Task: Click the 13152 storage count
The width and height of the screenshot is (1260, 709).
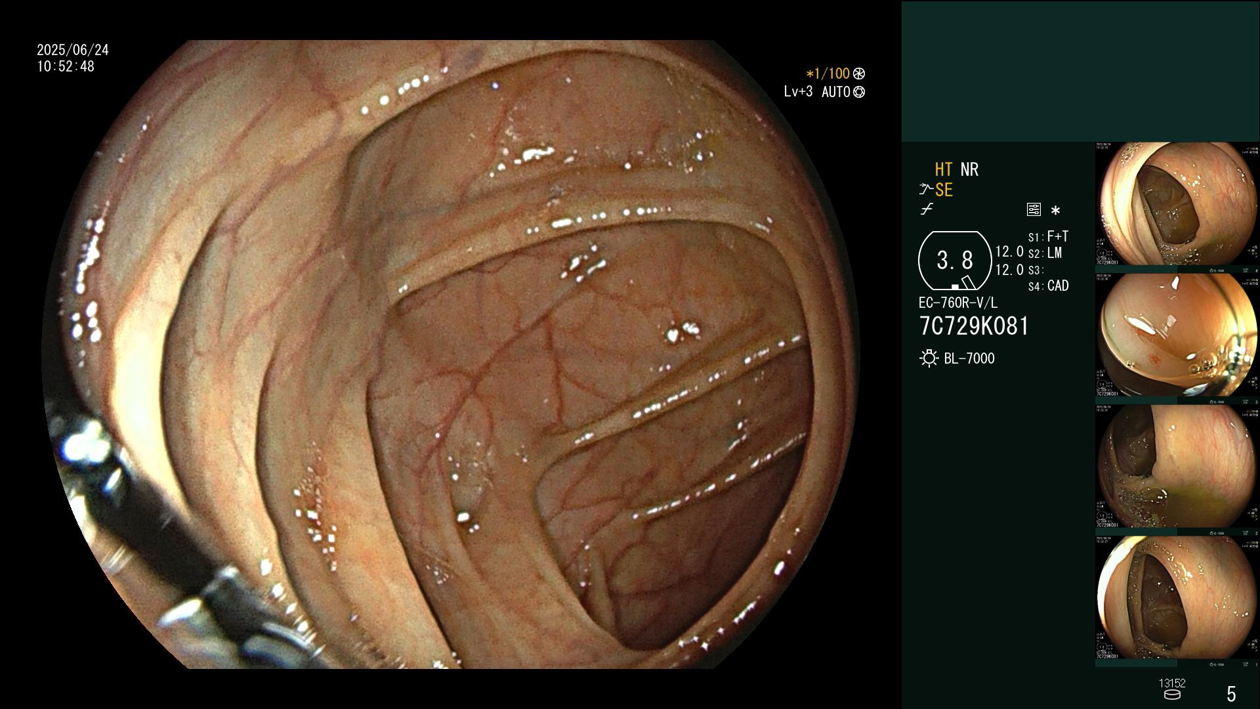Action: [1172, 683]
